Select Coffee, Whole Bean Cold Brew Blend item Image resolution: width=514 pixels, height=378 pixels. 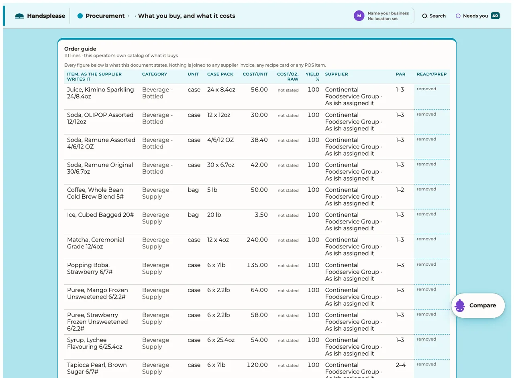pyautogui.click(x=95, y=193)
